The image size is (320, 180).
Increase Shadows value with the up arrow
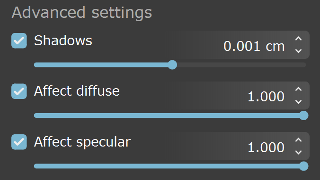coord(298,39)
